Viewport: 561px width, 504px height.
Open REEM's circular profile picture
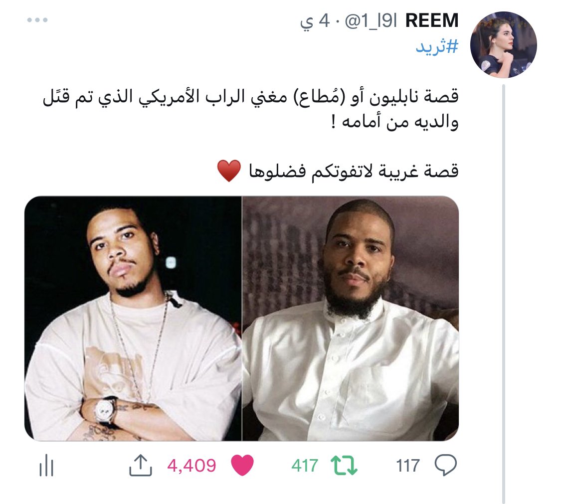click(x=503, y=45)
